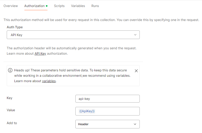Viewport: 202px width, 133px height.
Task: Show the Runs tab
Action: pyautogui.click(x=95, y=6)
